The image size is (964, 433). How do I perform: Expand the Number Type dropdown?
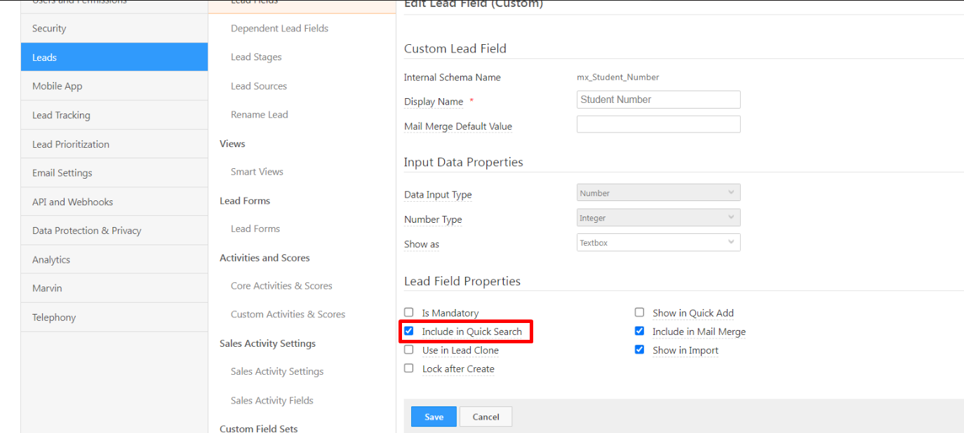coord(658,218)
